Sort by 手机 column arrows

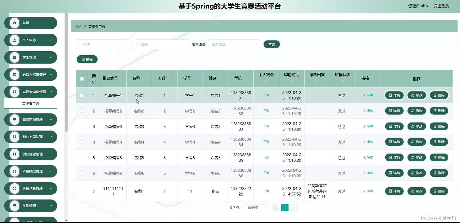[245, 78]
